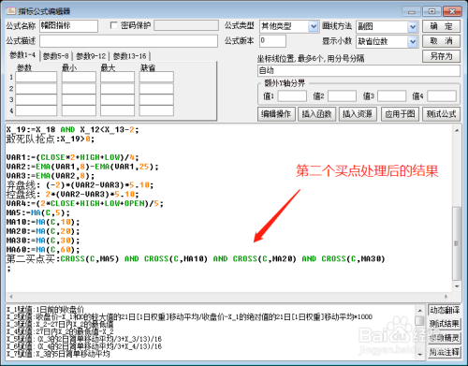
Task: Click row 1 最大 field
Action: 117,77
